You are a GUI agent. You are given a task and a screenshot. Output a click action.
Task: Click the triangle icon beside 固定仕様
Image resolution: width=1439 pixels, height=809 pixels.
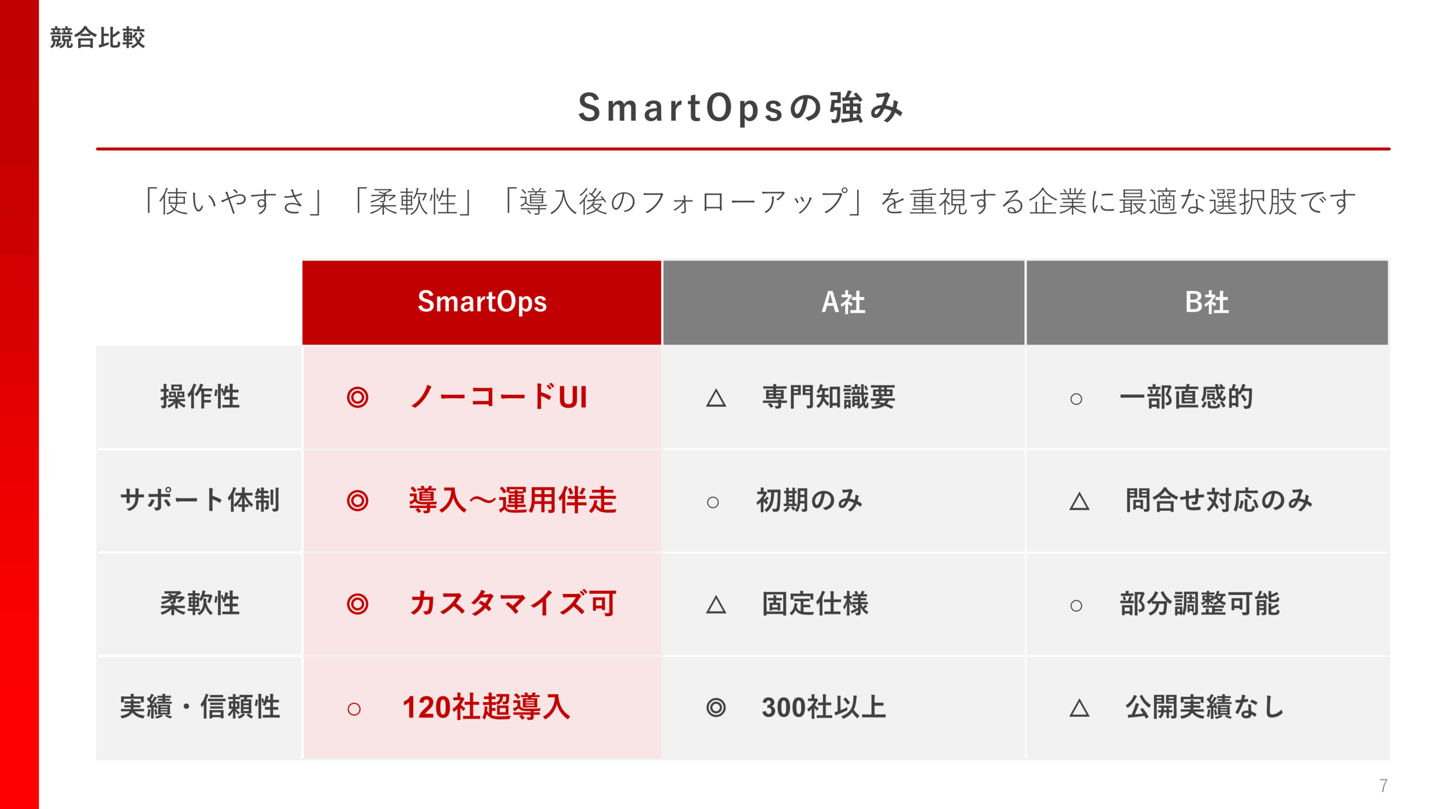pyautogui.click(x=716, y=605)
